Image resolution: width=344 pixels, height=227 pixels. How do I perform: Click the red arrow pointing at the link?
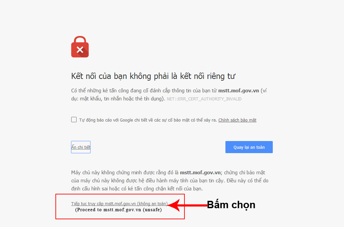[x=187, y=205]
